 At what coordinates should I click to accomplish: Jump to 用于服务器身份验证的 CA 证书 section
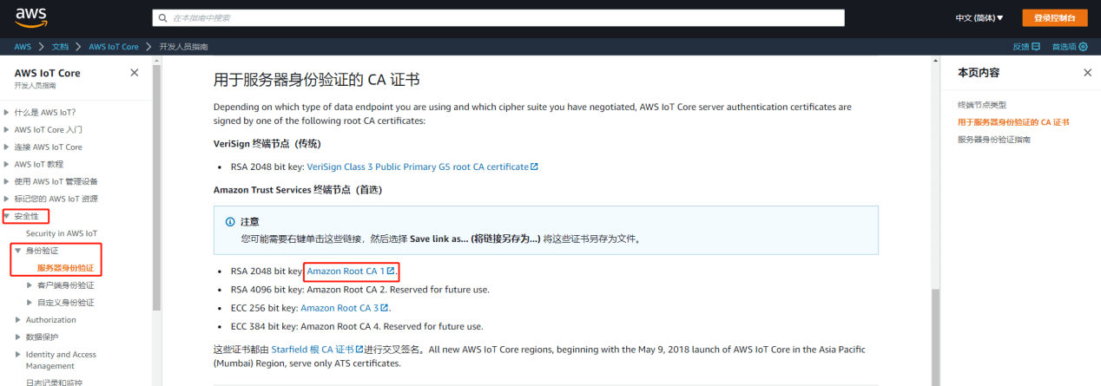1013,121
